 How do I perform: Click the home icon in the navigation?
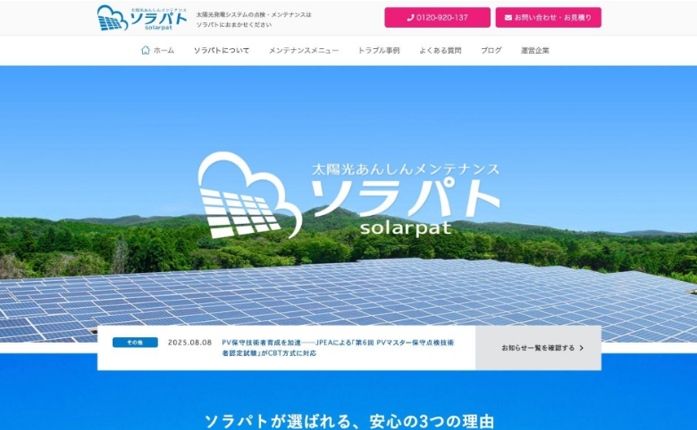[146, 50]
